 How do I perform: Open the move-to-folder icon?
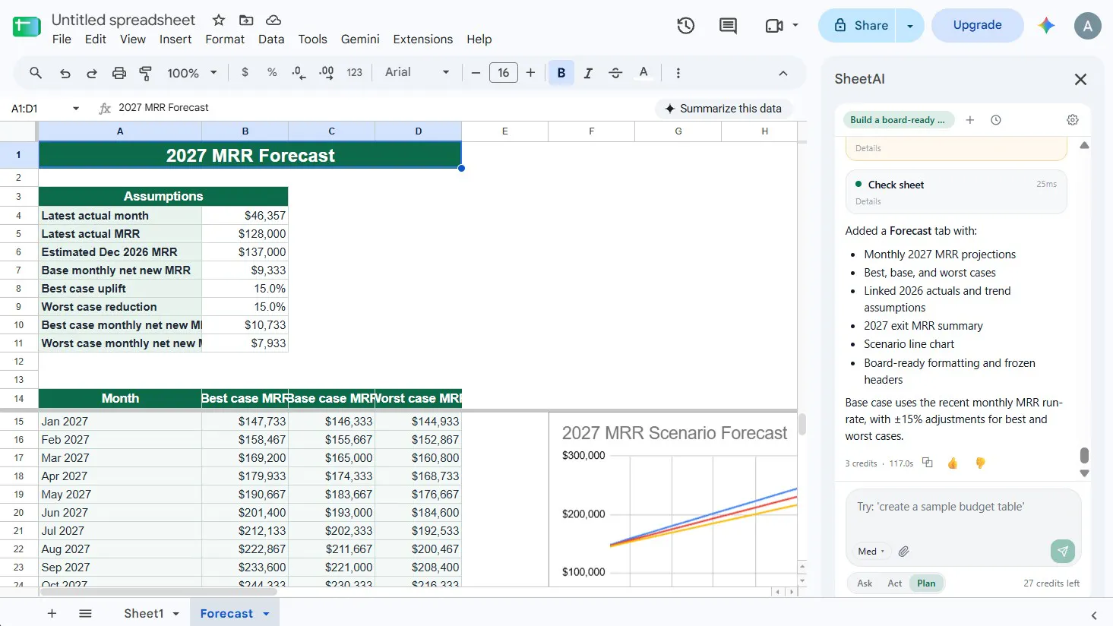tap(246, 21)
